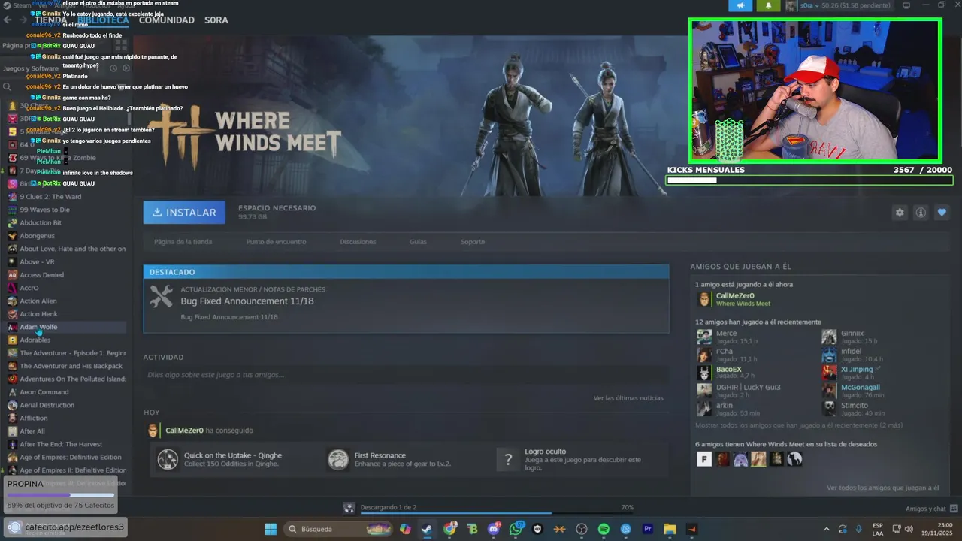Image resolution: width=962 pixels, height=541 pixels.
Task: Select Adam Wolfe in the library list
Action: coord(38,327)
